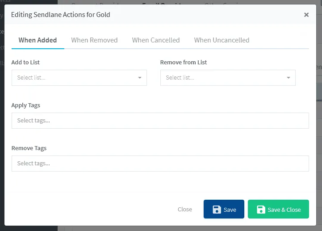This screenshot has height=231, width=322.
Task: Click the Close text link
Action: [x=184, y=210]
